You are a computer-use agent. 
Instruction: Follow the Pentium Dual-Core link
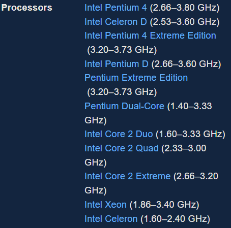coord(124,106)
